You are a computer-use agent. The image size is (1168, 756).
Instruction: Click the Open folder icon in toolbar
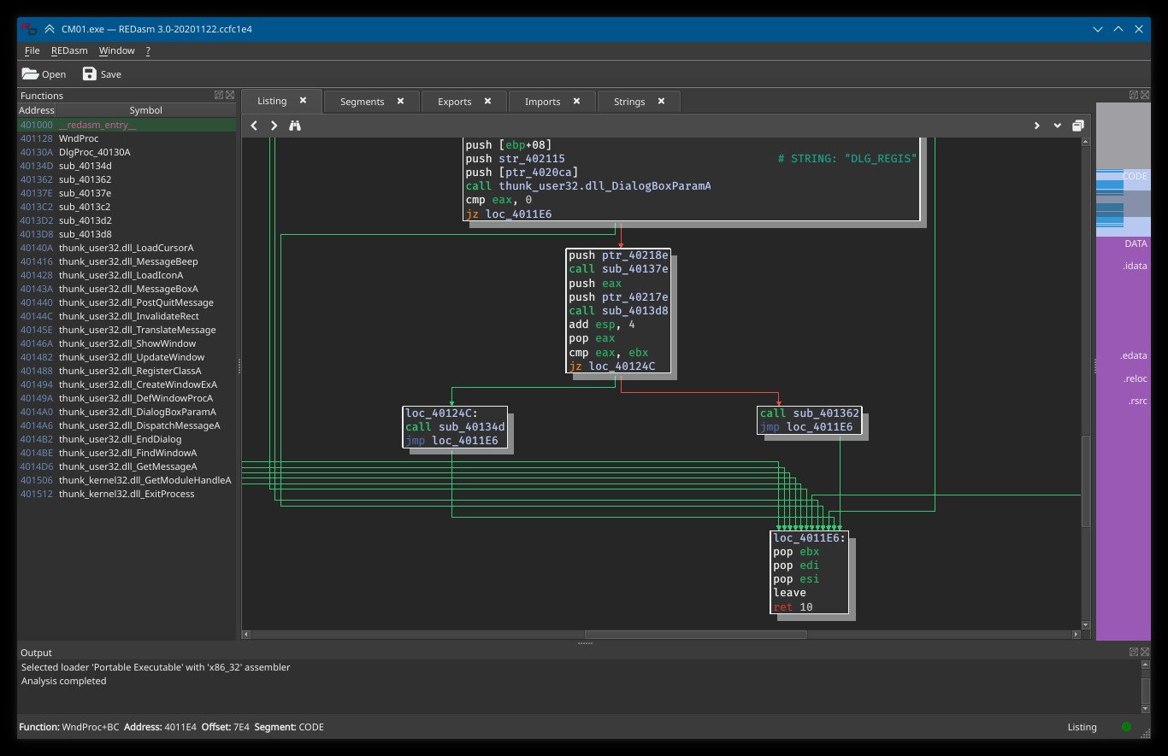coord(30,74)
